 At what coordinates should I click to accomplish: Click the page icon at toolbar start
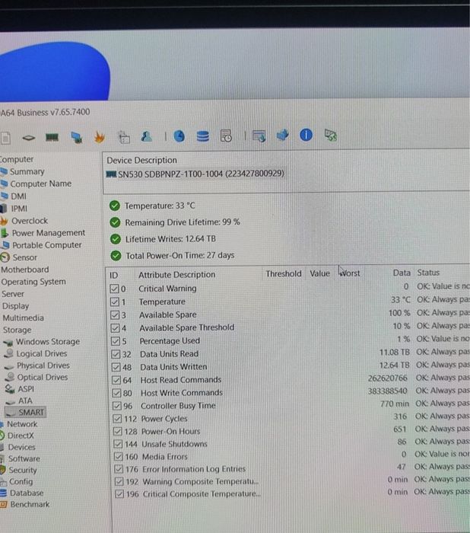[x=5, y=138]
